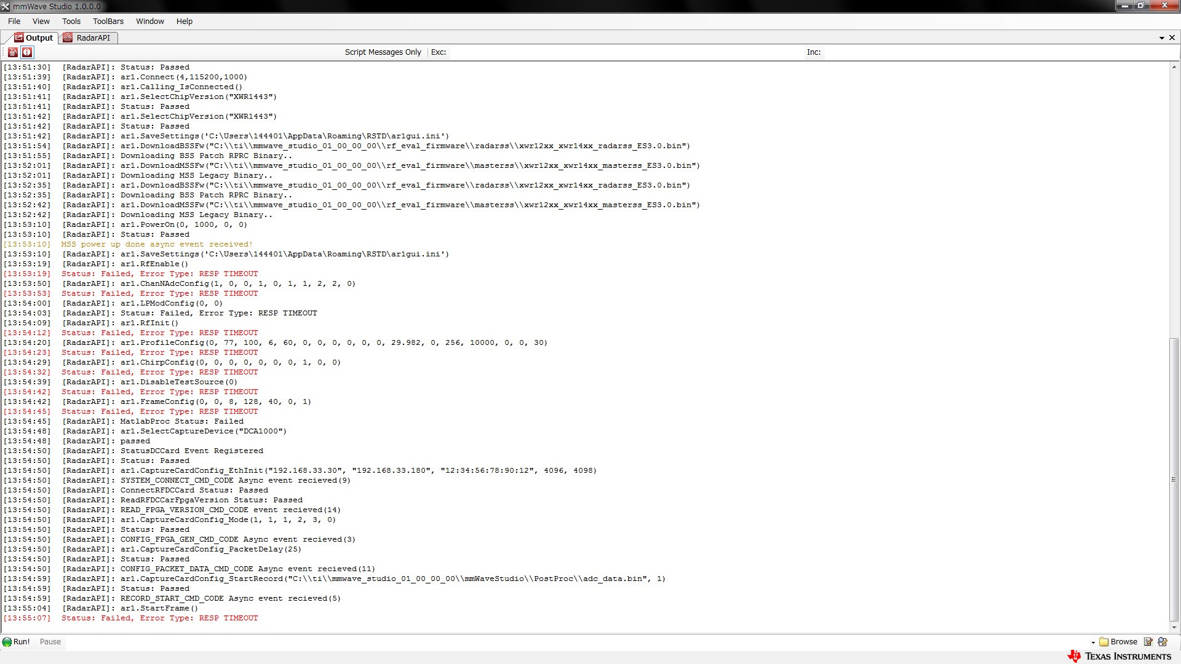Toggle the red info messages icon

tap(27, 52)
